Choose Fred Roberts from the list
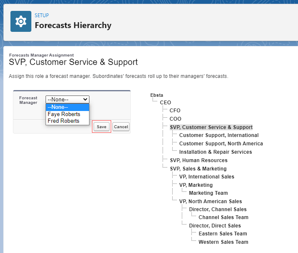 point(64,121)
